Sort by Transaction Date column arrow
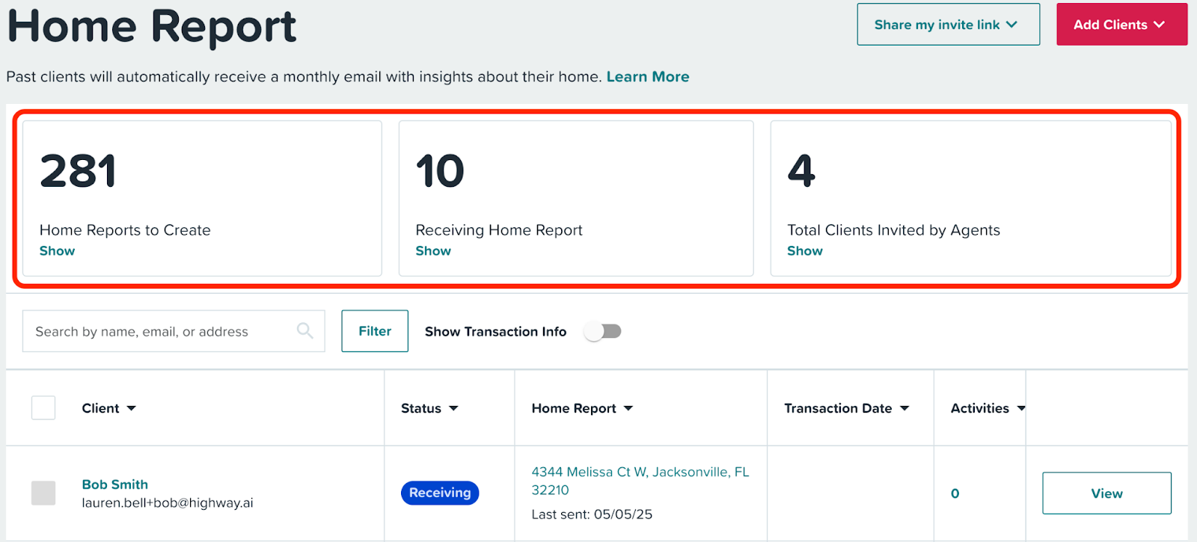The height and width of the screenshot is (542, 1197). (x=904, y=408)
